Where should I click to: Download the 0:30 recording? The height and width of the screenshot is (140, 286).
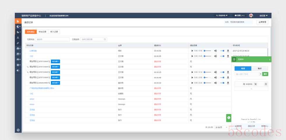pos(228,83)
